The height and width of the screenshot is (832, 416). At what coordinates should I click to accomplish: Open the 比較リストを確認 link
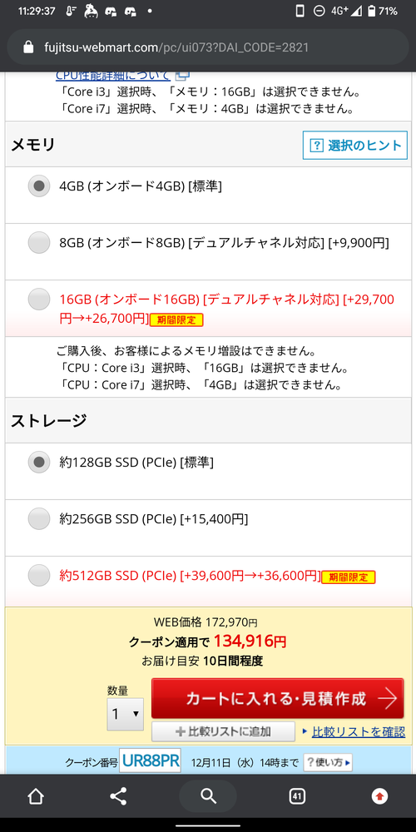[358, 731]
